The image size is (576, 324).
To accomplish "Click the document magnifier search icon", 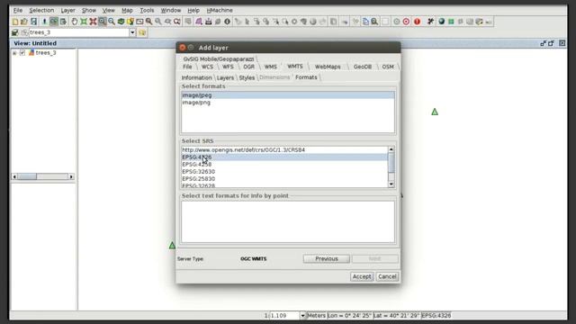I will (374, 22).
